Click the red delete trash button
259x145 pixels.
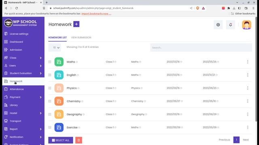tap(79, 140)
